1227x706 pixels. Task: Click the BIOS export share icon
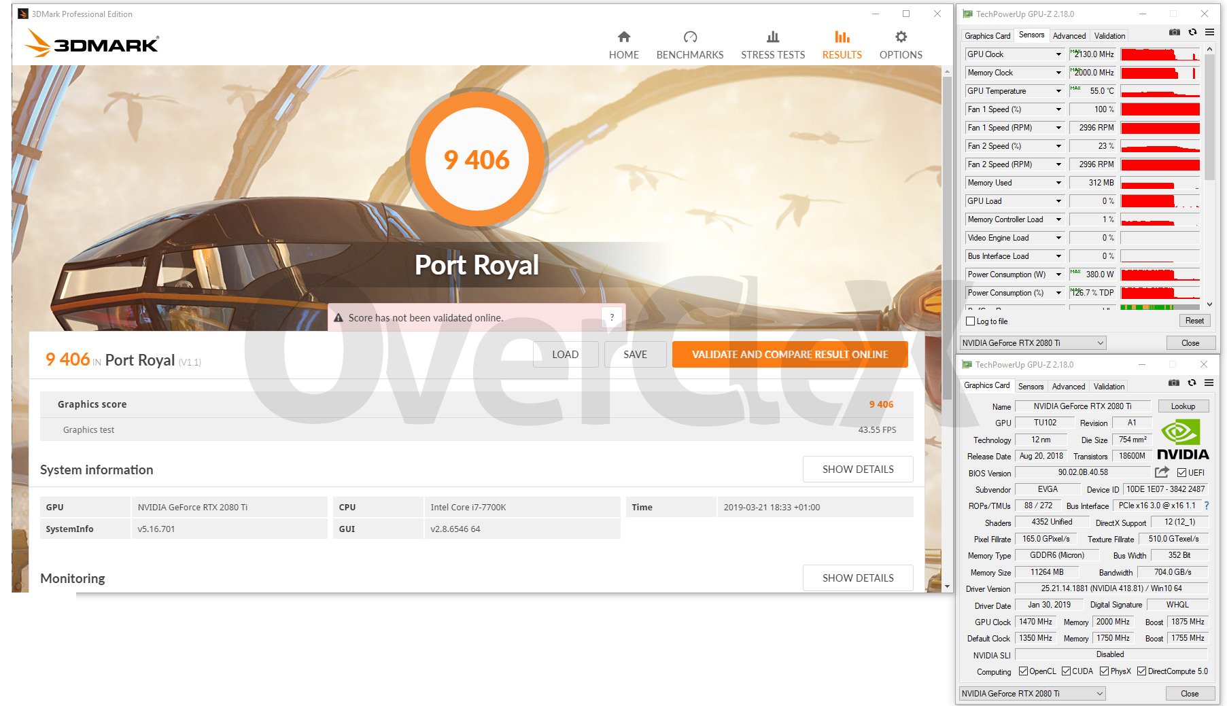point(1162,472)
